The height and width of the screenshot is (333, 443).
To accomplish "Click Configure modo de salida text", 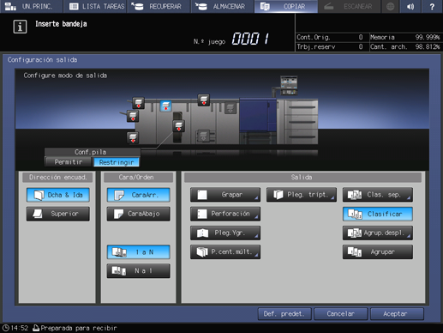I will tap(65, 76).
